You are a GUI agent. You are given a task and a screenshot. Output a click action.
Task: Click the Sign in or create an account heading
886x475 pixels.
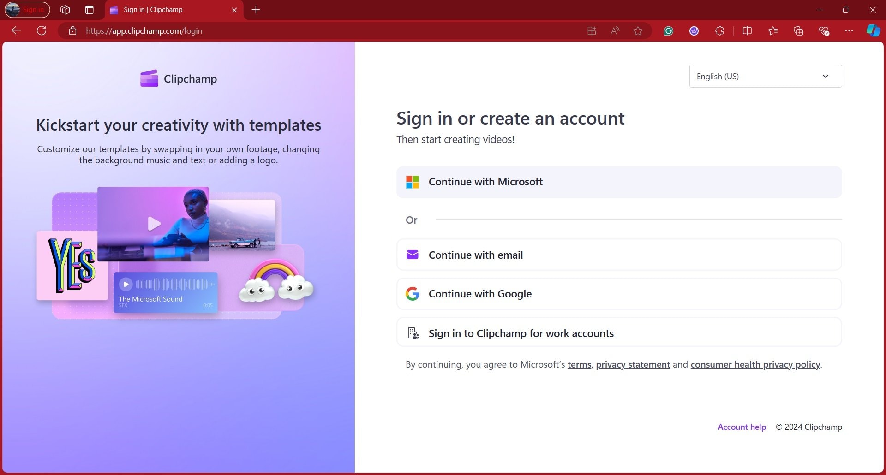[510, 119]
